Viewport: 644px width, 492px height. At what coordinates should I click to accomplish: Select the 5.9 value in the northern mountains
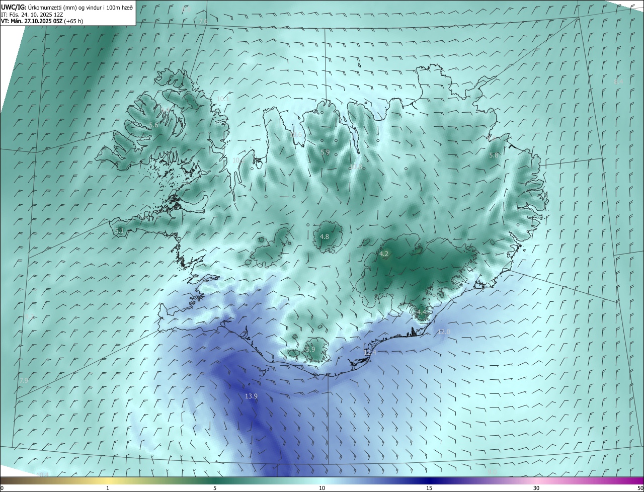click(x=325, y=152)
